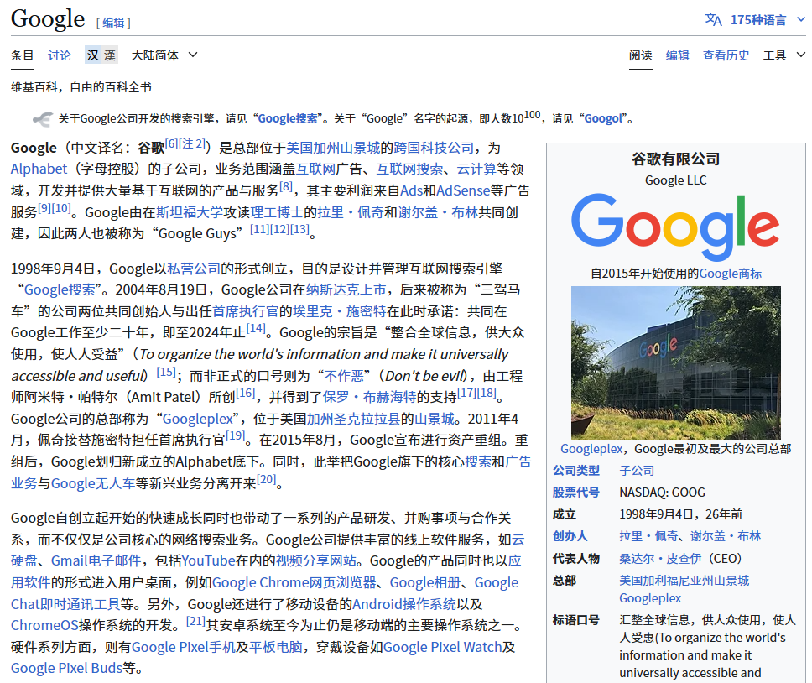The width and height of the screenshot is (812, 683).
Task: Follow the Googol link in the hatnote
Action: 603,118
